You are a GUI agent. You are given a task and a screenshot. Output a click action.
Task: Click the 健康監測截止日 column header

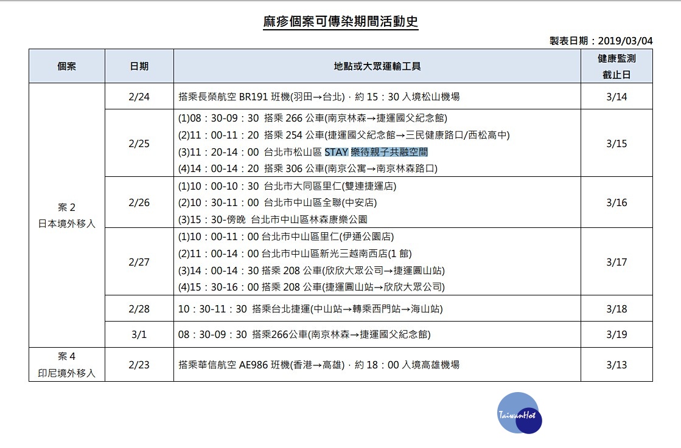[x=616, y=66]
